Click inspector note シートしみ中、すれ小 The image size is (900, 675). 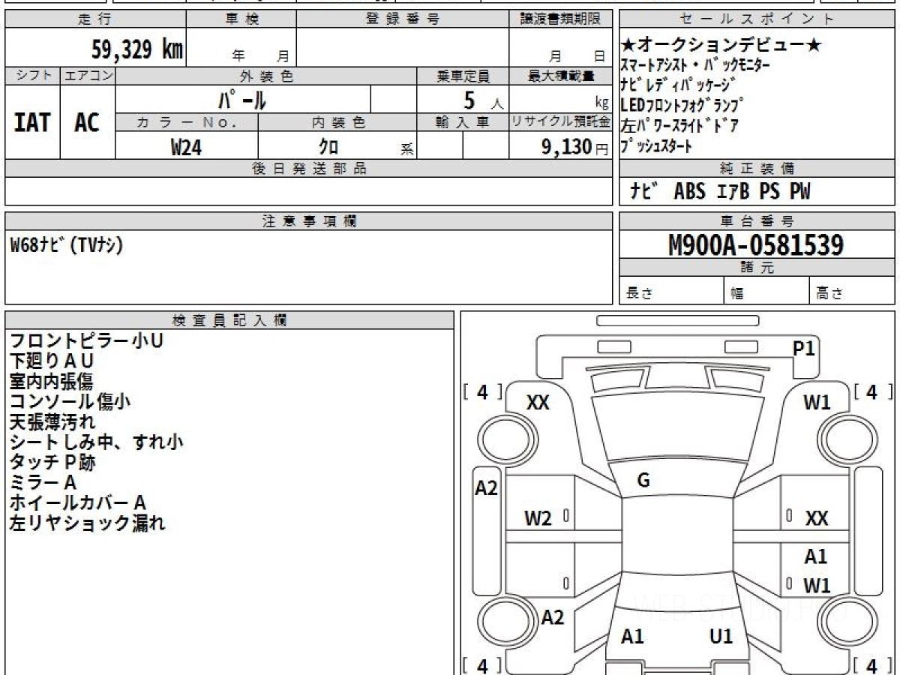[x=96, y=442]
